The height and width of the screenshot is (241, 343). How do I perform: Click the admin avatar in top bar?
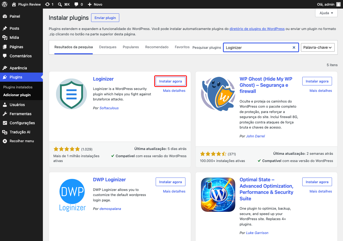point(338,4)
